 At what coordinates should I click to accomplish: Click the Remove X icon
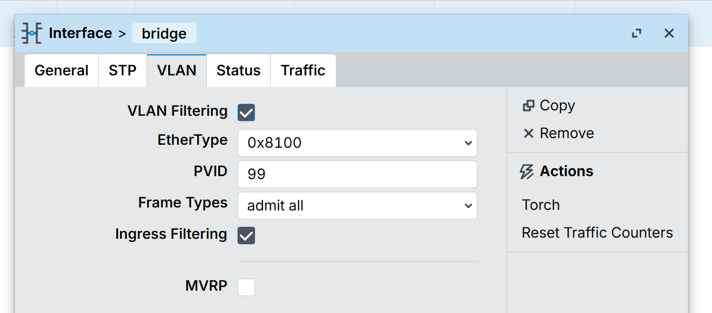[528, 133]
